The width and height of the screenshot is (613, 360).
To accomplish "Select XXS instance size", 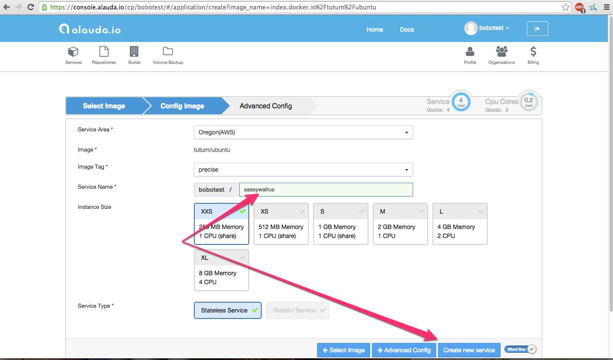I will click(221, 224).
